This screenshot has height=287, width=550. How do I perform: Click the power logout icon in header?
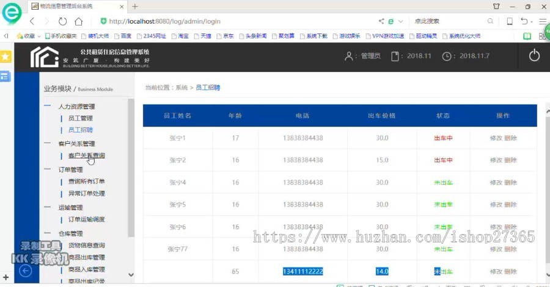click(534, 55)
